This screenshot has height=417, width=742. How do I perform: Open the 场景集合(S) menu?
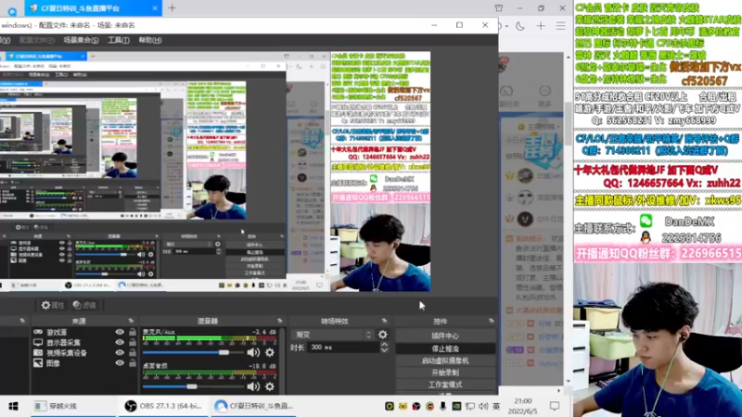point(81,40)
